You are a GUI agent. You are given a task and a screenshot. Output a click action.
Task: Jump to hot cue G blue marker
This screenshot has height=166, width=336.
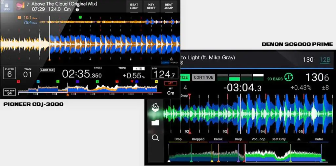[137, 82]
